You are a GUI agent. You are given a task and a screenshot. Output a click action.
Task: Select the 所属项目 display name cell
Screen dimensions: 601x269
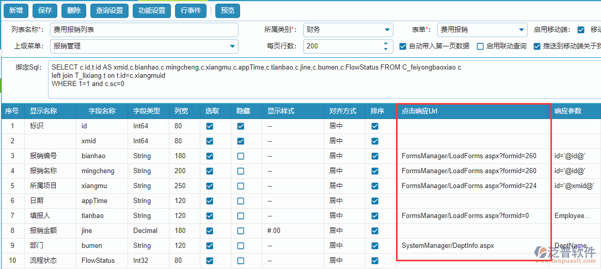(x=50, y=186)
